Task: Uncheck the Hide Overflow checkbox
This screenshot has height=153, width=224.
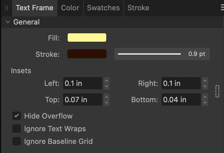Action: [x=17, y=116]
